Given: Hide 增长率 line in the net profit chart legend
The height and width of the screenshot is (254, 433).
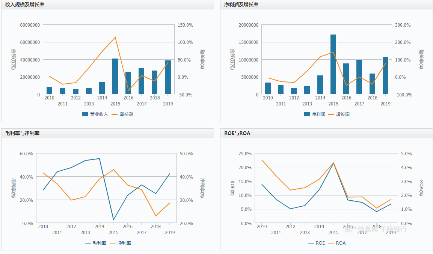Looking at the screenshot, I should click(339, 114).
